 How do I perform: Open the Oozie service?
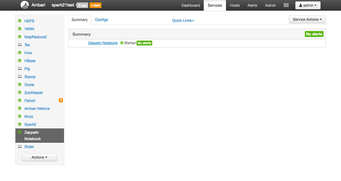[x=29, y=85]
